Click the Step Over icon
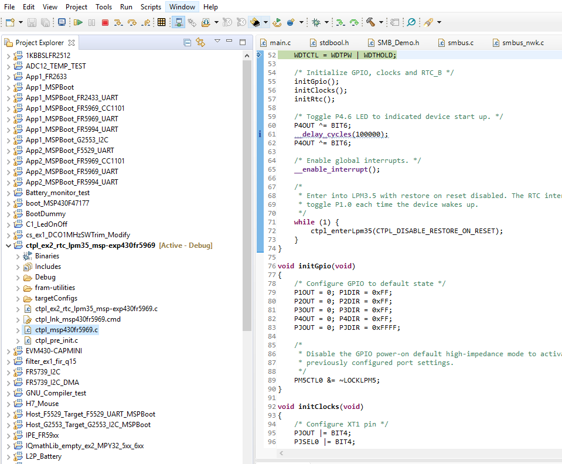The image size is (562, 464). coord(133,22)
